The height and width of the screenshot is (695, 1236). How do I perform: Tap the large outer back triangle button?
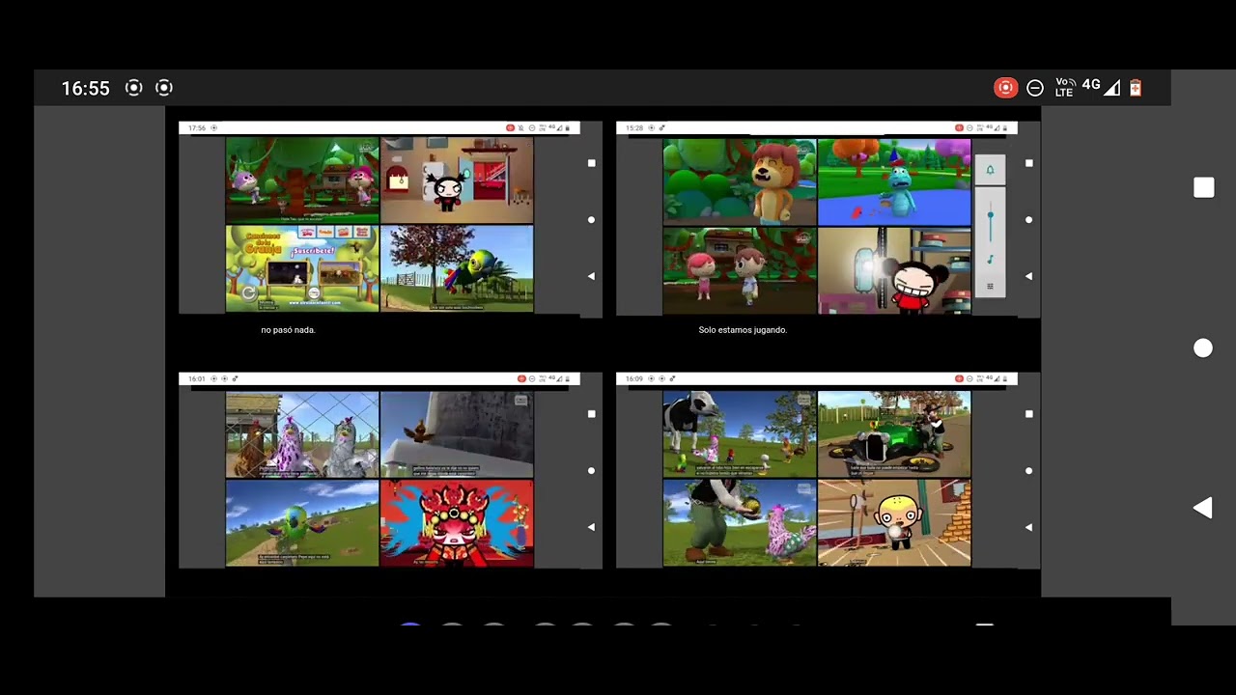pos(1202,508)
